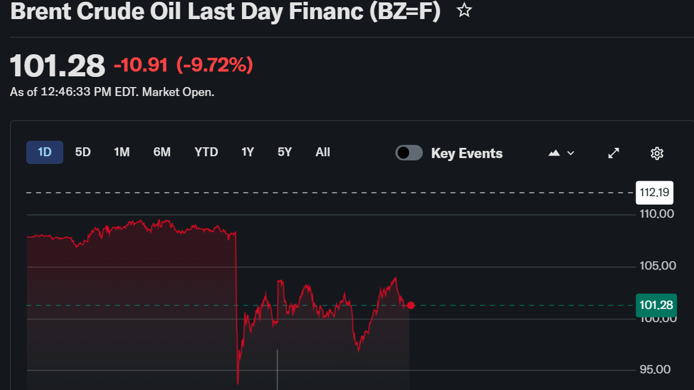Choose the 1Y time range
The image size is (694, 390).
[x=248, y=152]
